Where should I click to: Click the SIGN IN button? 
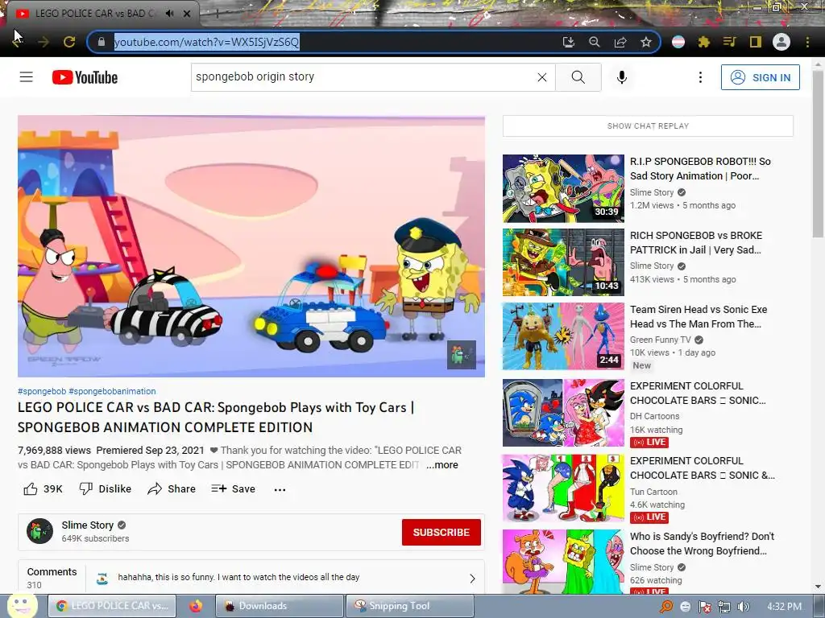(x=761, y=77)
